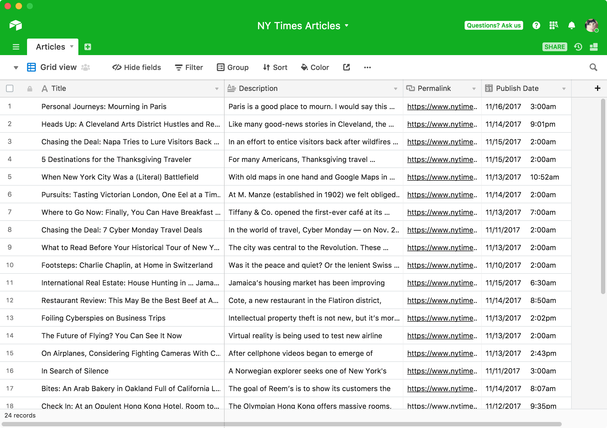Select description "Virtual reality is being used to test new airline"

[x=305, y=336]
